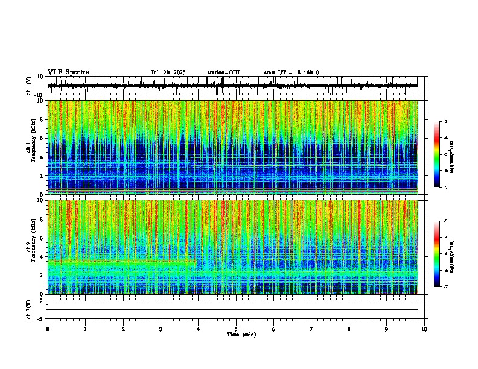478x369 pixels.
Task: Click the time axis tick label '4'
Action: pyautogui.click(x=199, y=329)
